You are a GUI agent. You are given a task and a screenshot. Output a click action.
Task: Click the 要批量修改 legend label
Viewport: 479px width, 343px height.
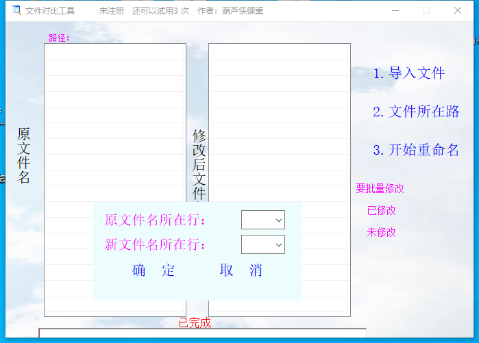pyautogui.click(x=380, y=188)
